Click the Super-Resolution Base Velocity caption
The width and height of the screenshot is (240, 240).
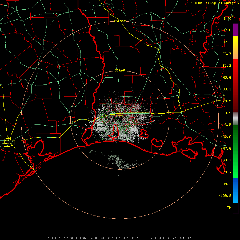coord(120,238)
